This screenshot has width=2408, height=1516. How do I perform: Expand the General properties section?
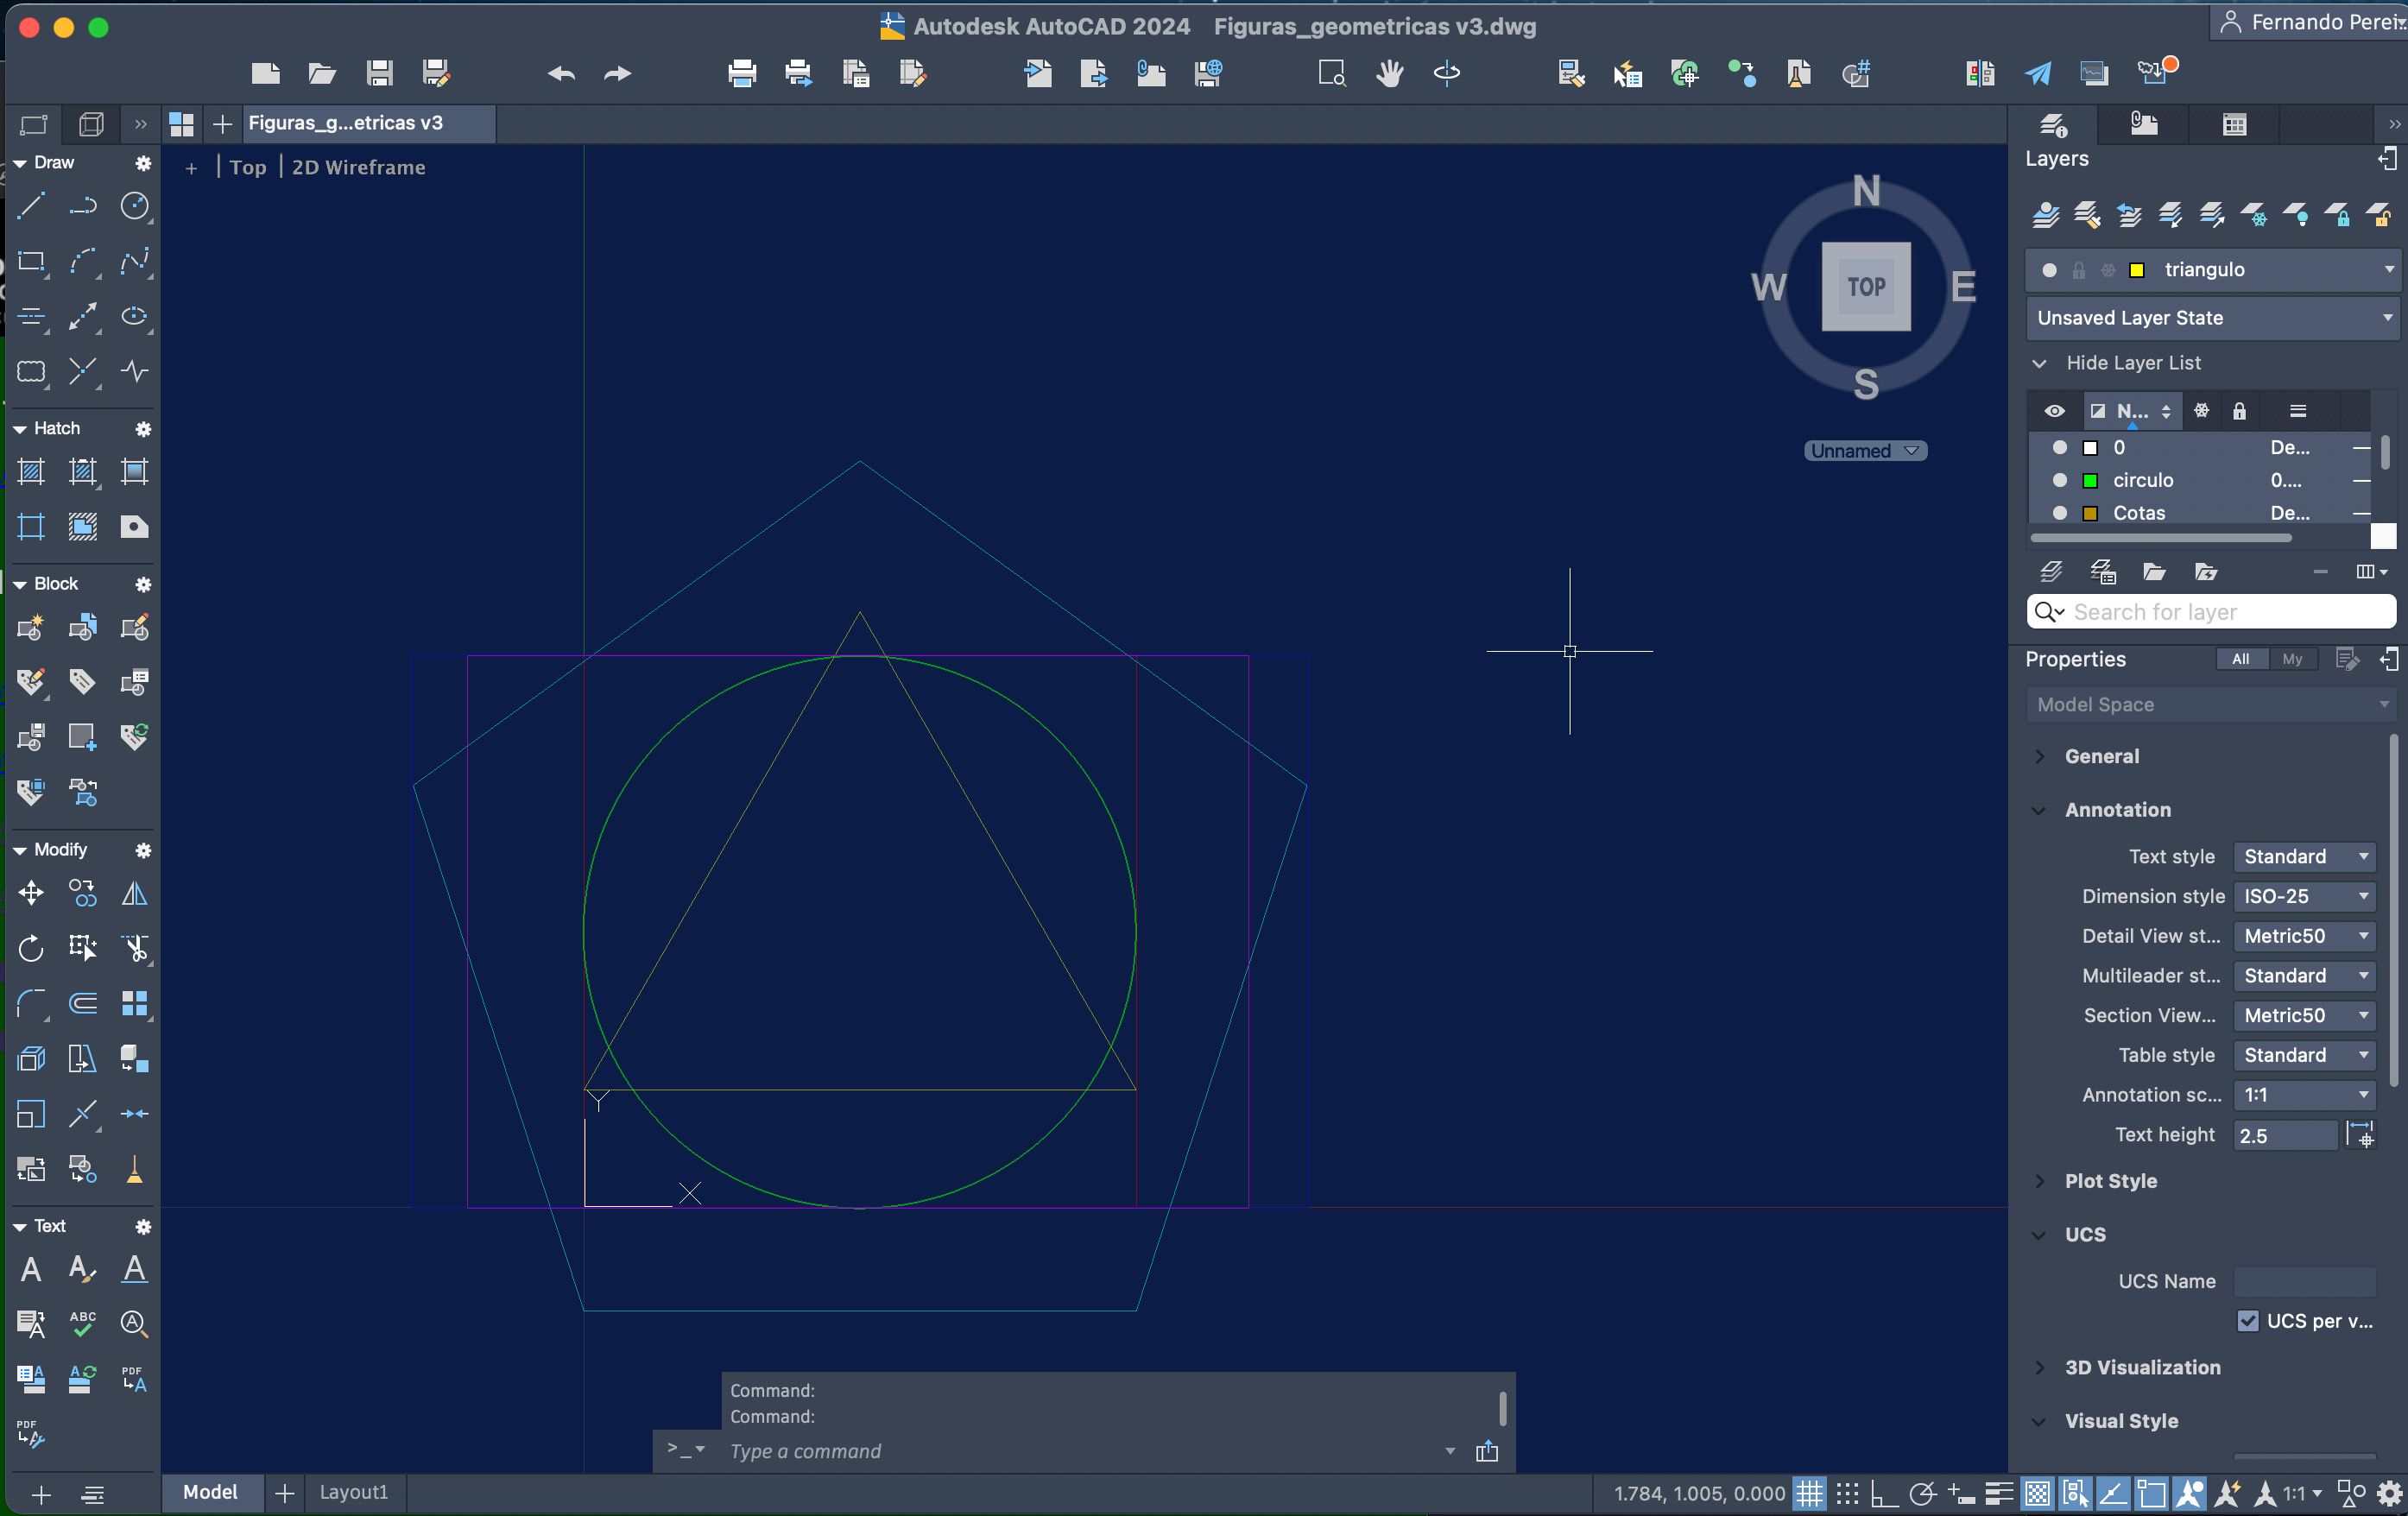(x=2040, y=757)
